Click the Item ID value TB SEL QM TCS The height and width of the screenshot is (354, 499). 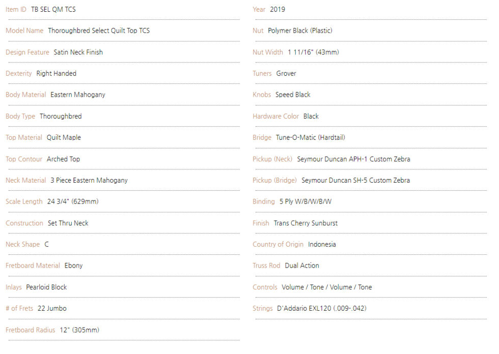pos(53,9)
